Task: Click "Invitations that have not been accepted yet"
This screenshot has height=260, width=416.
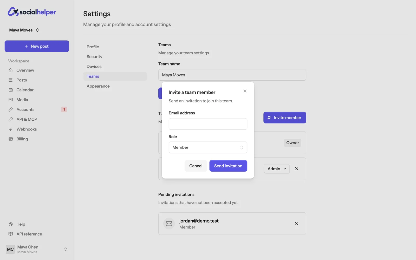Action: (198, 203)
